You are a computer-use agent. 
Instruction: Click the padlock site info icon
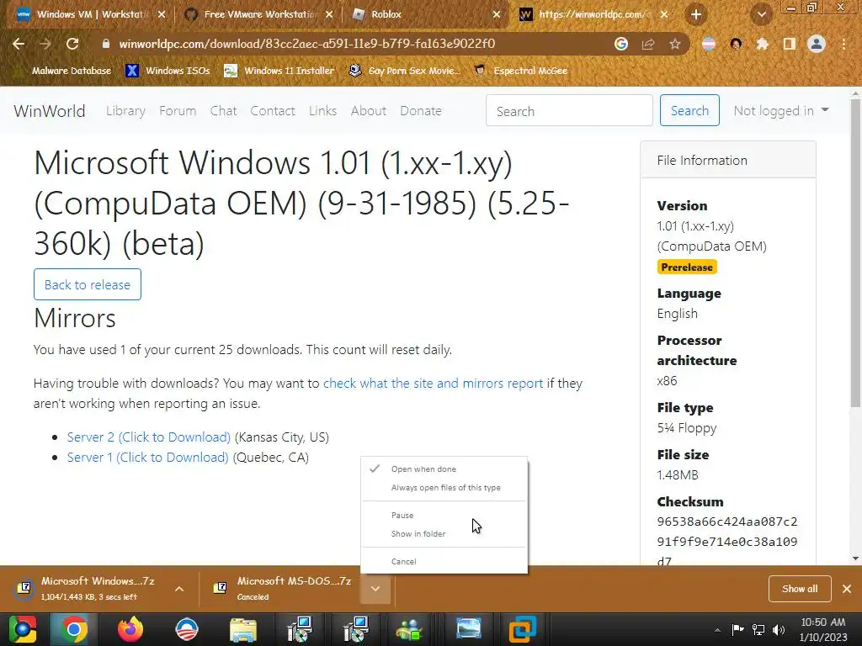[106, 44]
